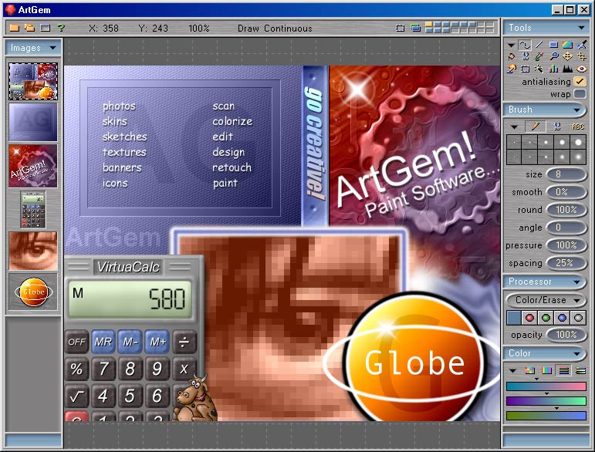The height and width of the screenshot is (452, 595).
Task: Adjust the purple-to-green color slider
Action: point(546,401)
